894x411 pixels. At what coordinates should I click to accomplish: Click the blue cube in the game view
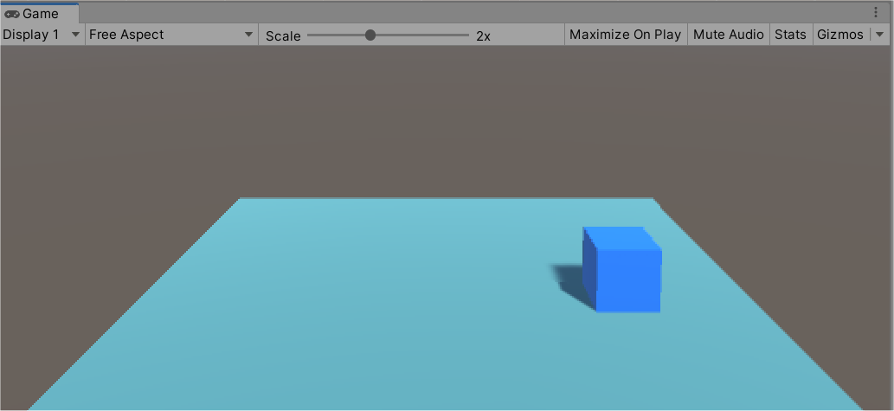tap(622, 269)
